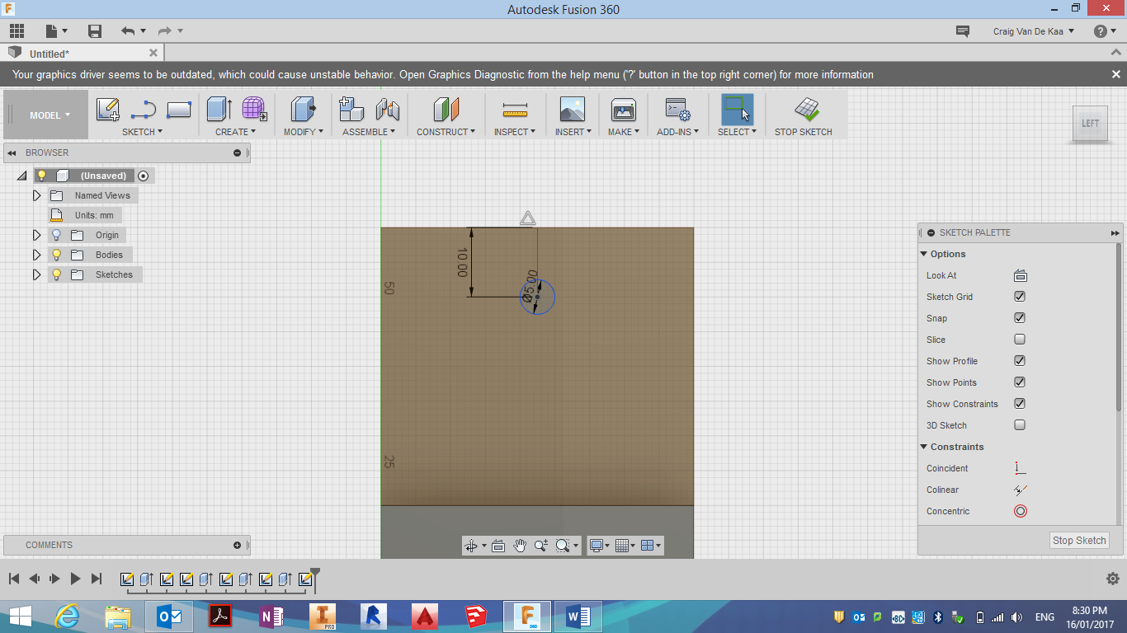Image resolution: width=1127 pixels, height=633 pixels.
Task: Select the Line sketch tool icon
Action: [144, 110]
